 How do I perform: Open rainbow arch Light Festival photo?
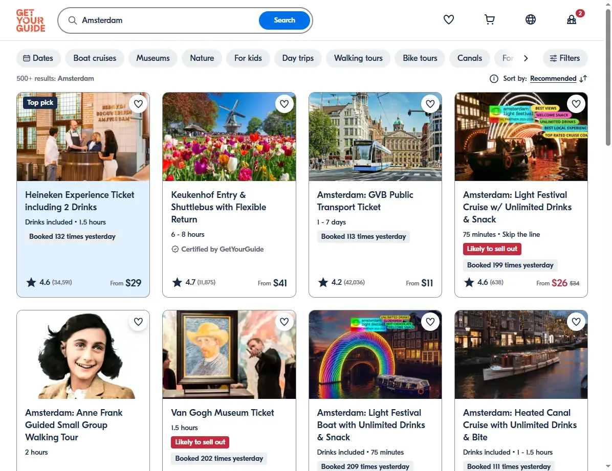(x=375, y=354)
